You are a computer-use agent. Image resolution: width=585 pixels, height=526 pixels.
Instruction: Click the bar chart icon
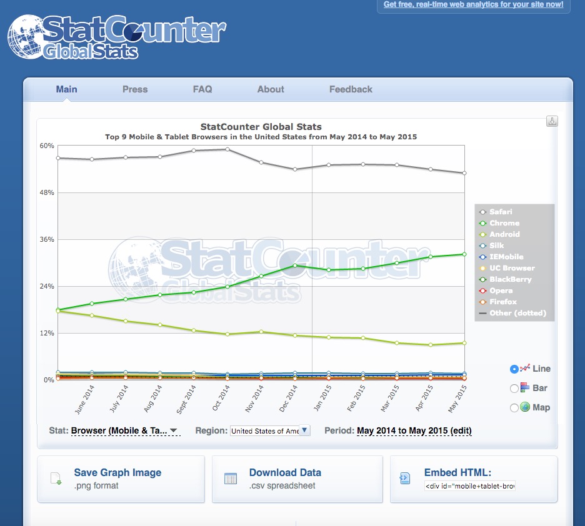point(525,388)
